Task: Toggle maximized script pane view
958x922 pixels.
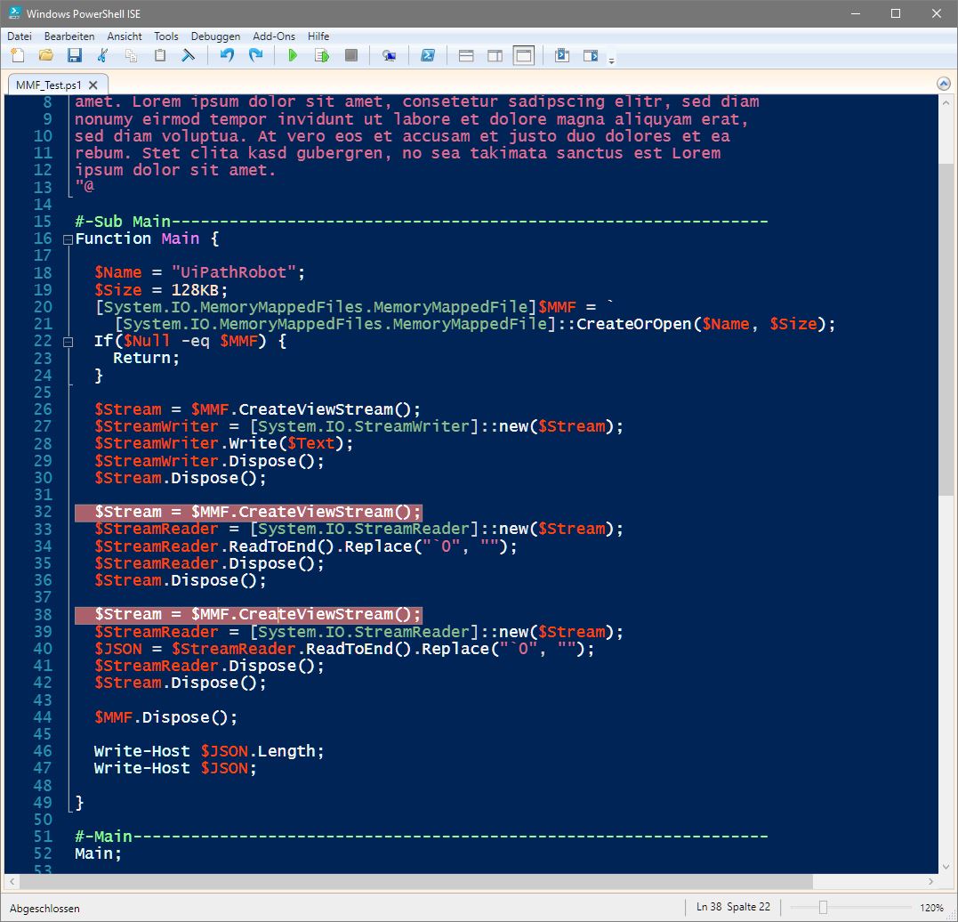Action: coord(524,54)
